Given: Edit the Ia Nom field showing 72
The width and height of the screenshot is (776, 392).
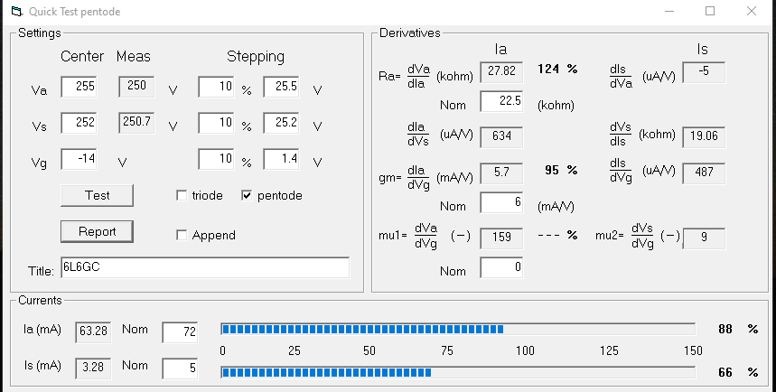Looking at the screenshot, I should [x=179, y=332].
